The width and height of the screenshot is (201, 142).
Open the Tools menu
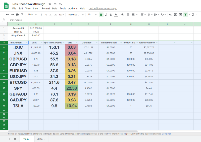[63, 9]
